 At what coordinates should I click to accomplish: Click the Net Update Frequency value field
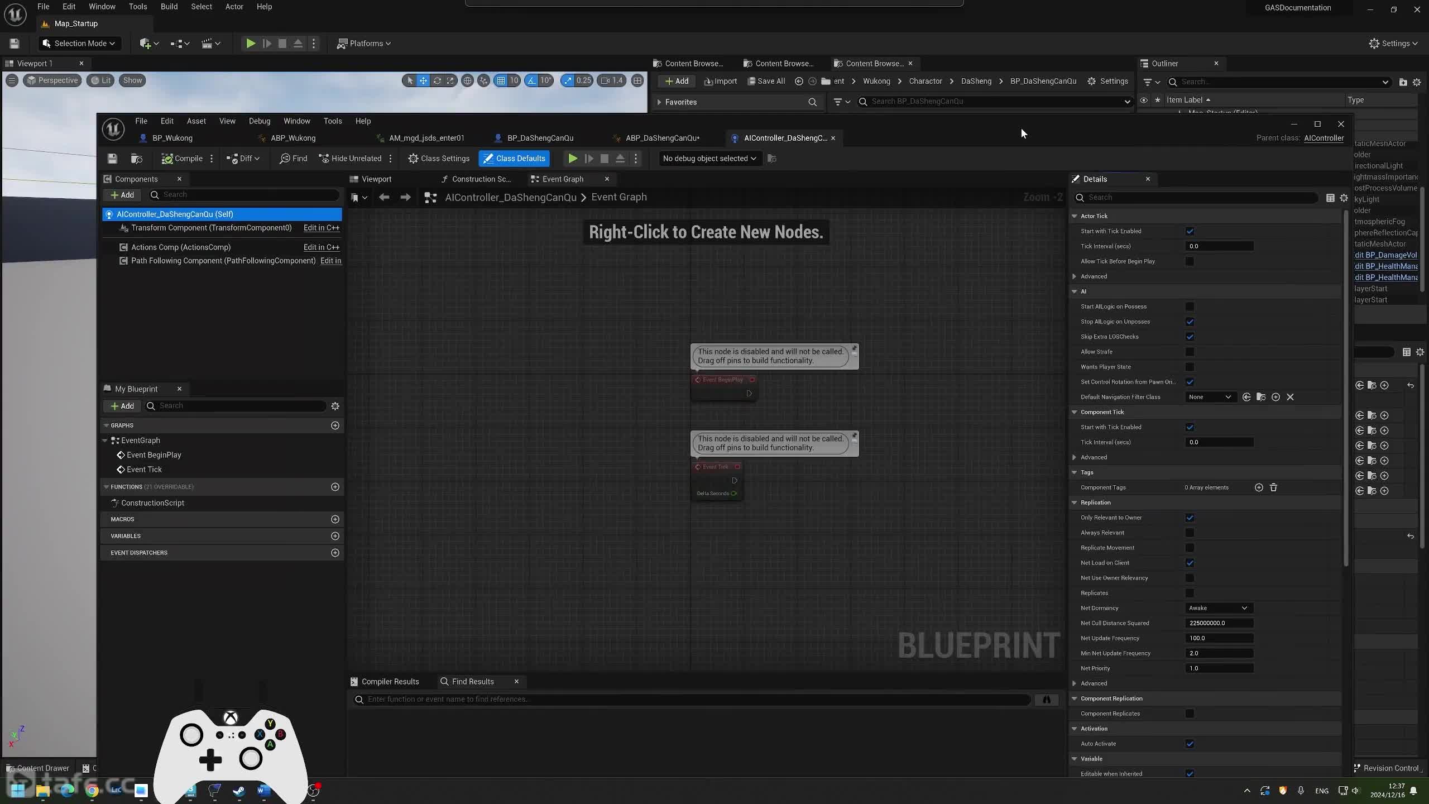tap(1219, 638)
